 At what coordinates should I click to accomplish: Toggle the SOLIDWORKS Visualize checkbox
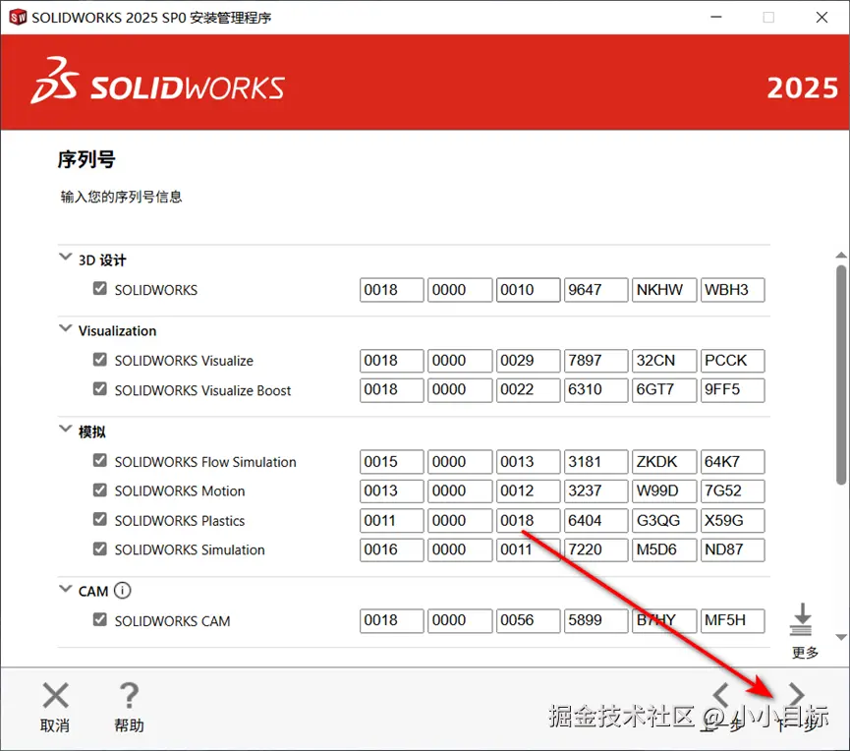(x=100, y=360)
